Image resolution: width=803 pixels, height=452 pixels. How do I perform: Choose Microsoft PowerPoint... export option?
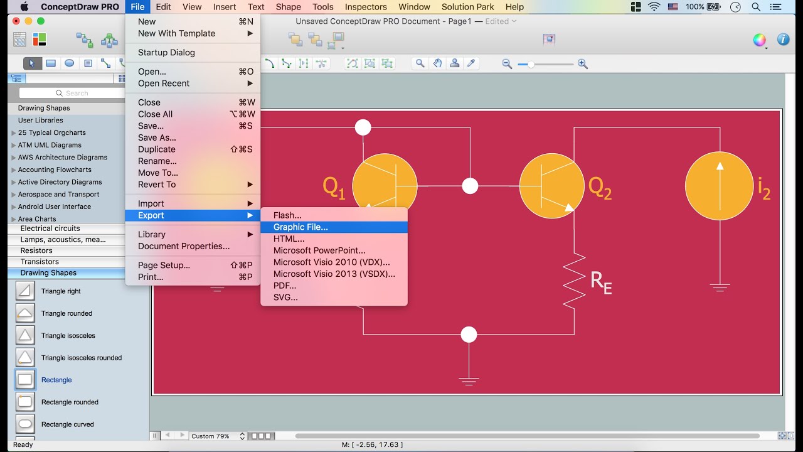334,250
